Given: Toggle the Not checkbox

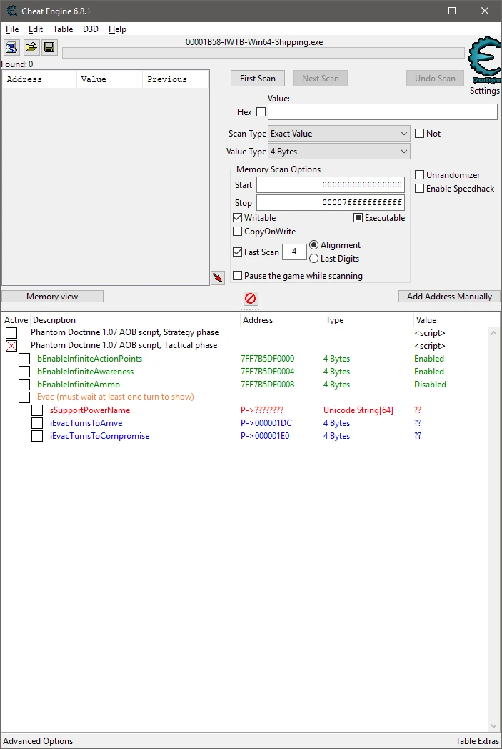Looking at the screenshot, I should pyautogui.click(x=419, y=133).
